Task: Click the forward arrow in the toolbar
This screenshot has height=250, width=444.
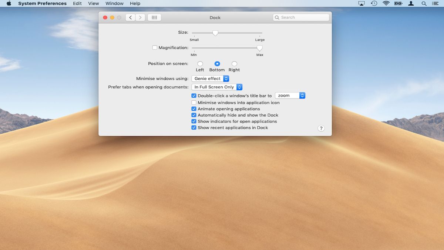Action: click(x=140, y=17)
